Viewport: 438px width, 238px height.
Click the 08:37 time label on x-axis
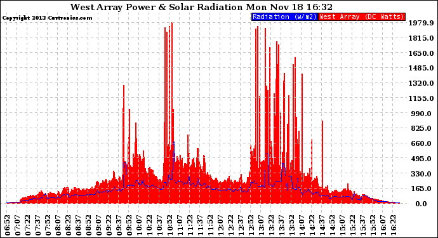point(79,225)
